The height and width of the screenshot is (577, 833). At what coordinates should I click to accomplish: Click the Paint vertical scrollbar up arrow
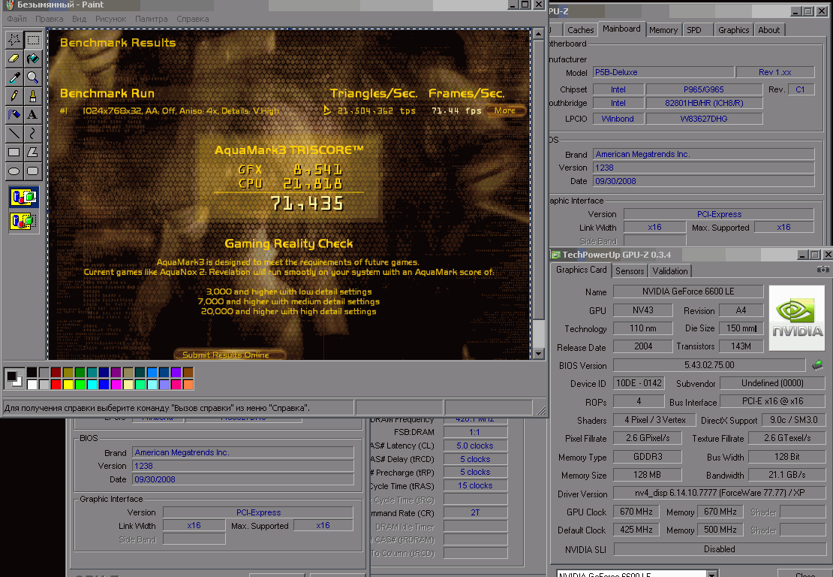click(x=538, y=34)
